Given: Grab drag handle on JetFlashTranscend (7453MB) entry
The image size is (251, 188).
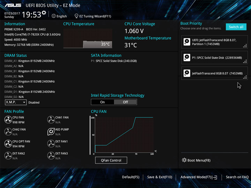Looking at the screenshot, I should point(245,77).
